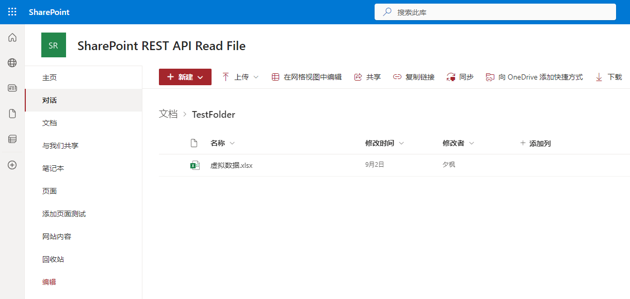Image resolution: width=630 pixels, height=299 pixels.
Task: Click the 共享 share button
Action: tap(367, 77)
